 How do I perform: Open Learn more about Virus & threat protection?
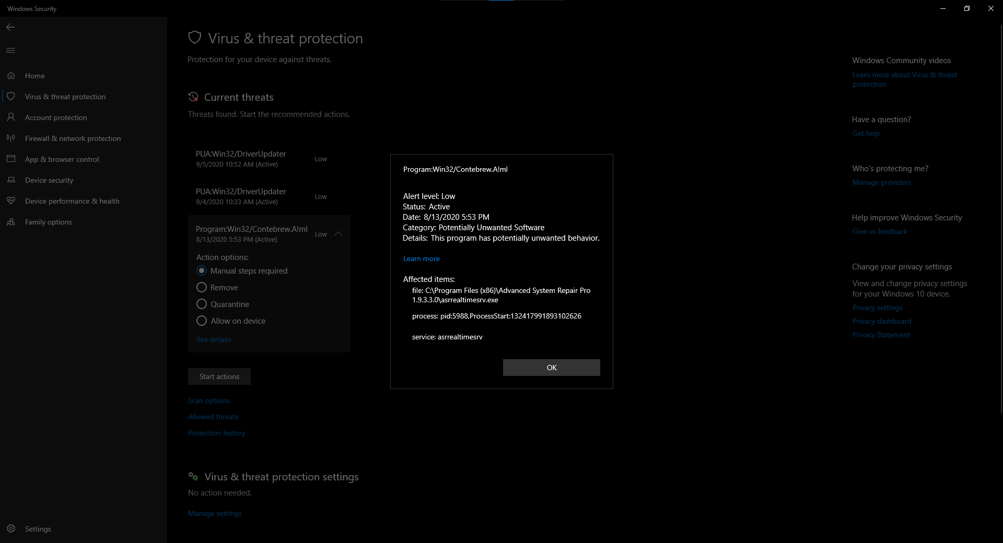coord(905,79)
